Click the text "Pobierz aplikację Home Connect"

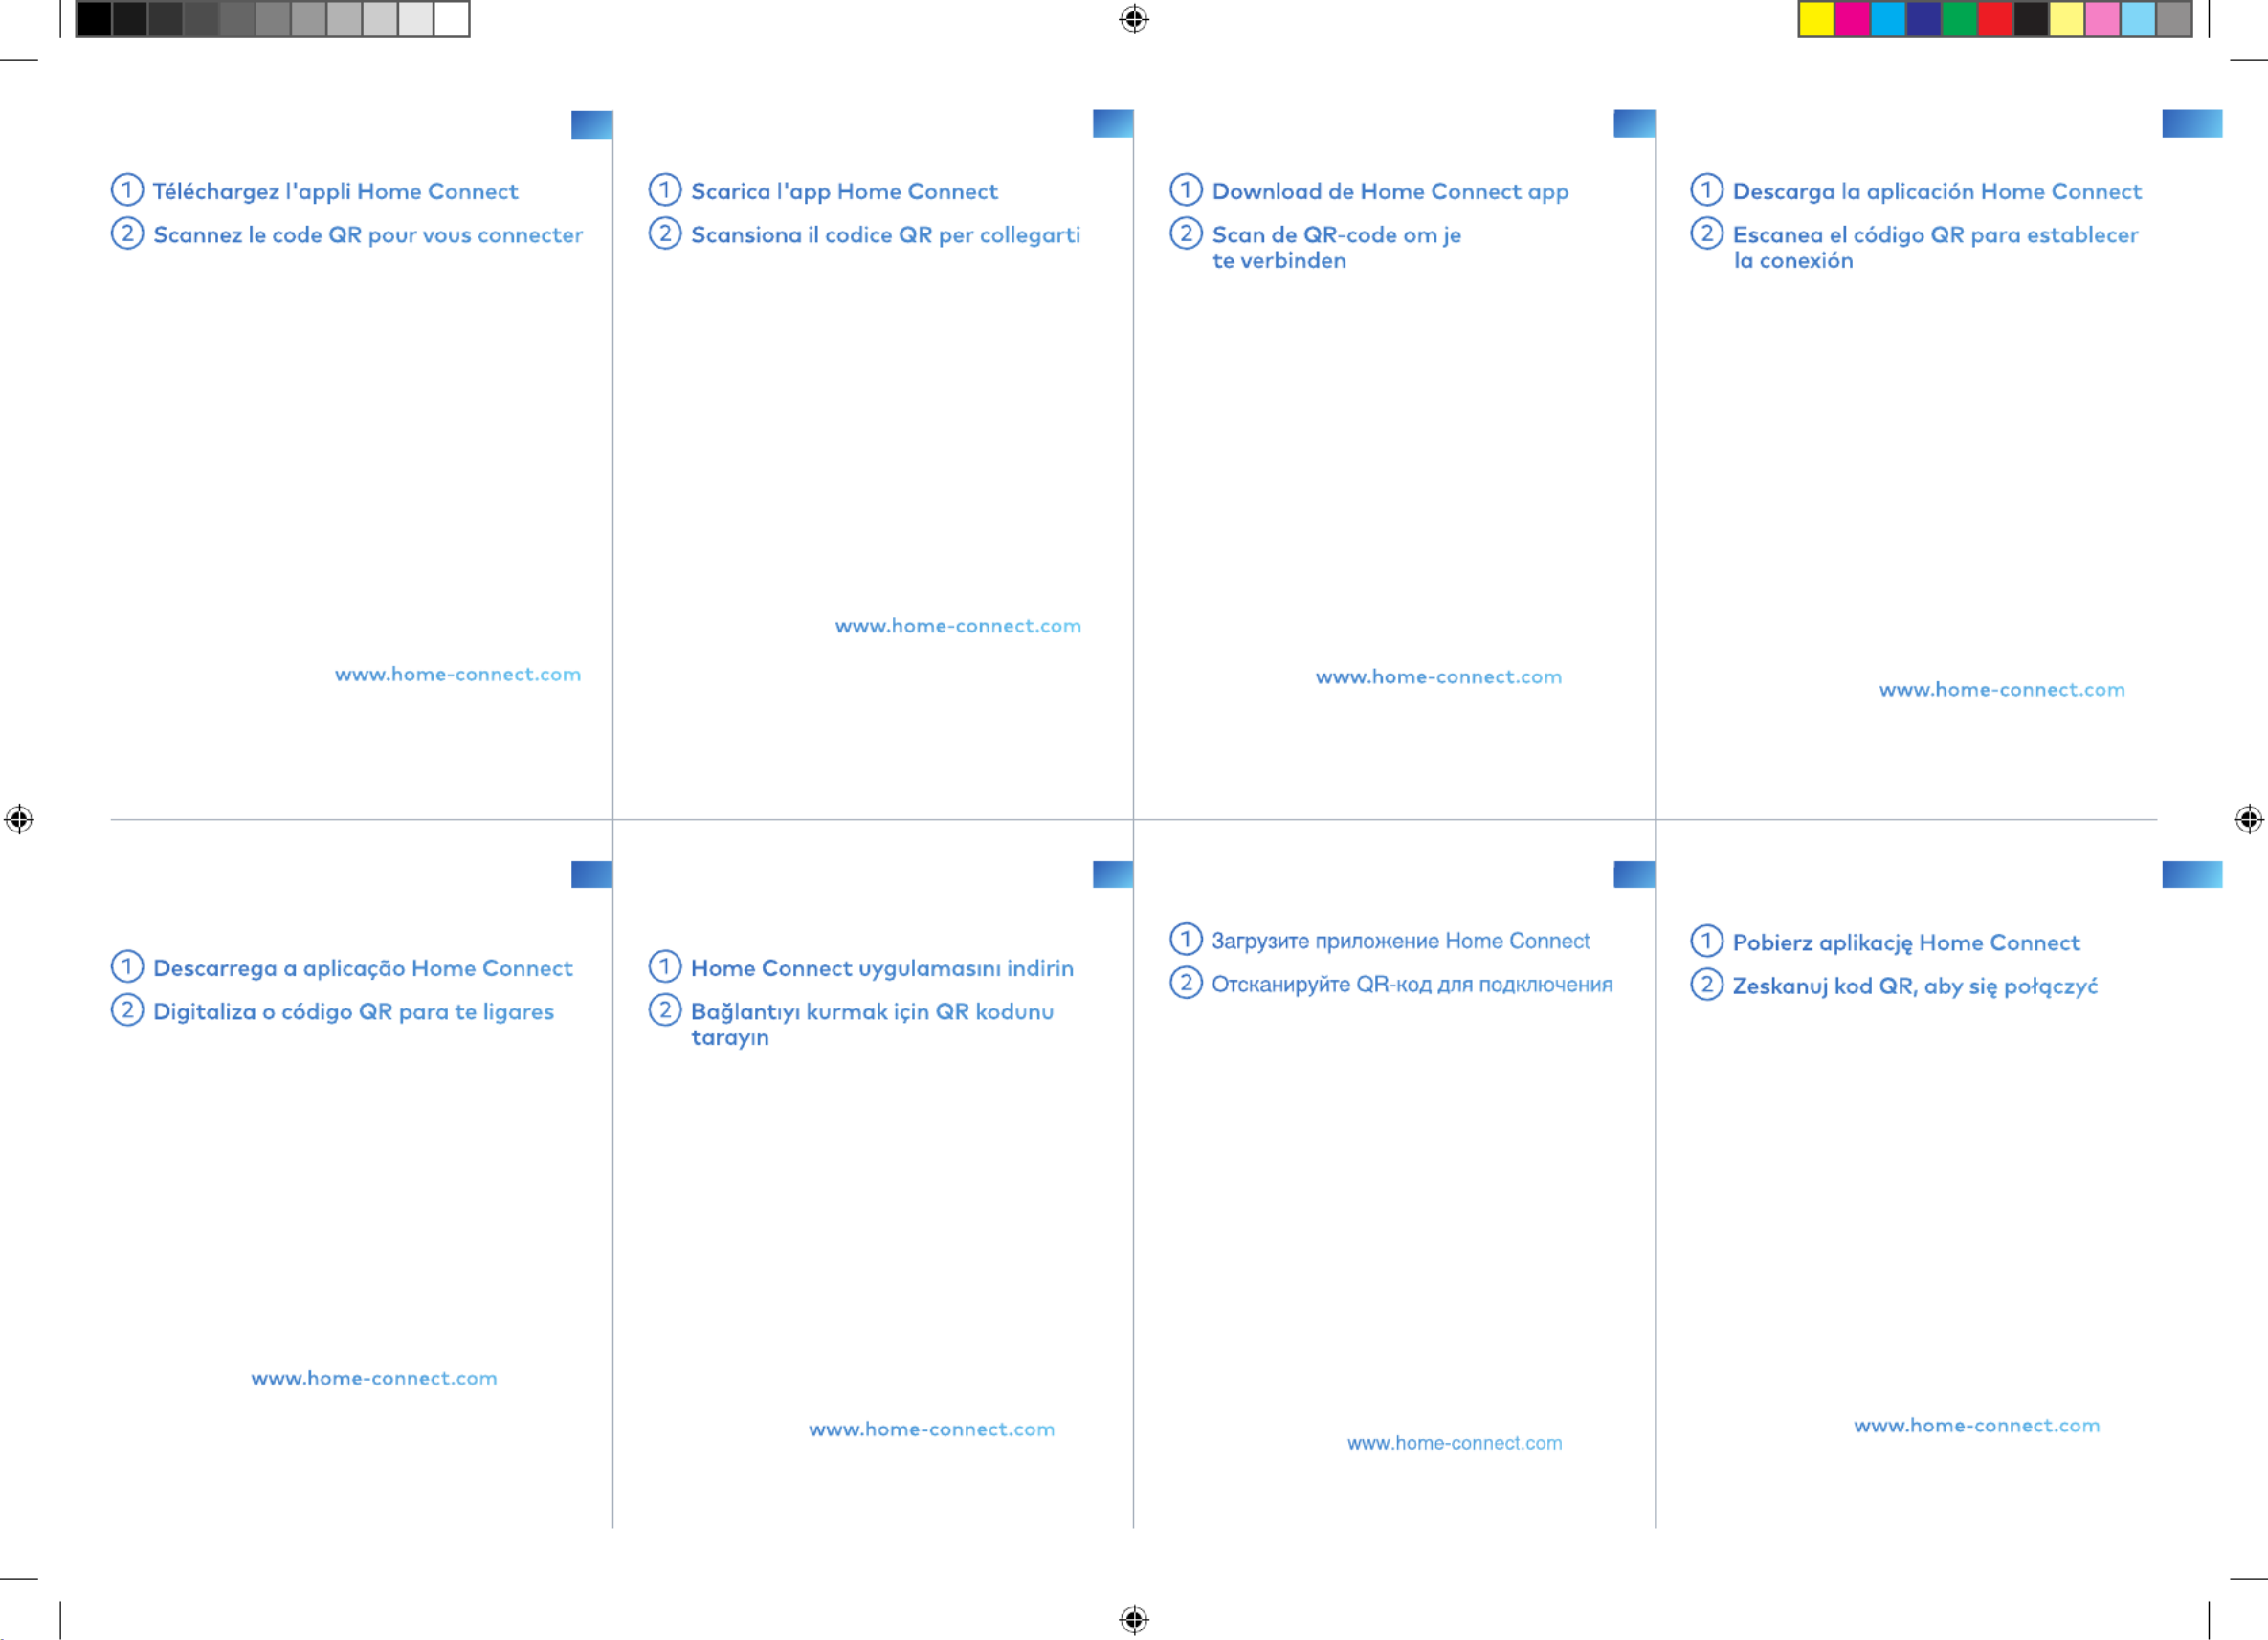point(1906,943)
